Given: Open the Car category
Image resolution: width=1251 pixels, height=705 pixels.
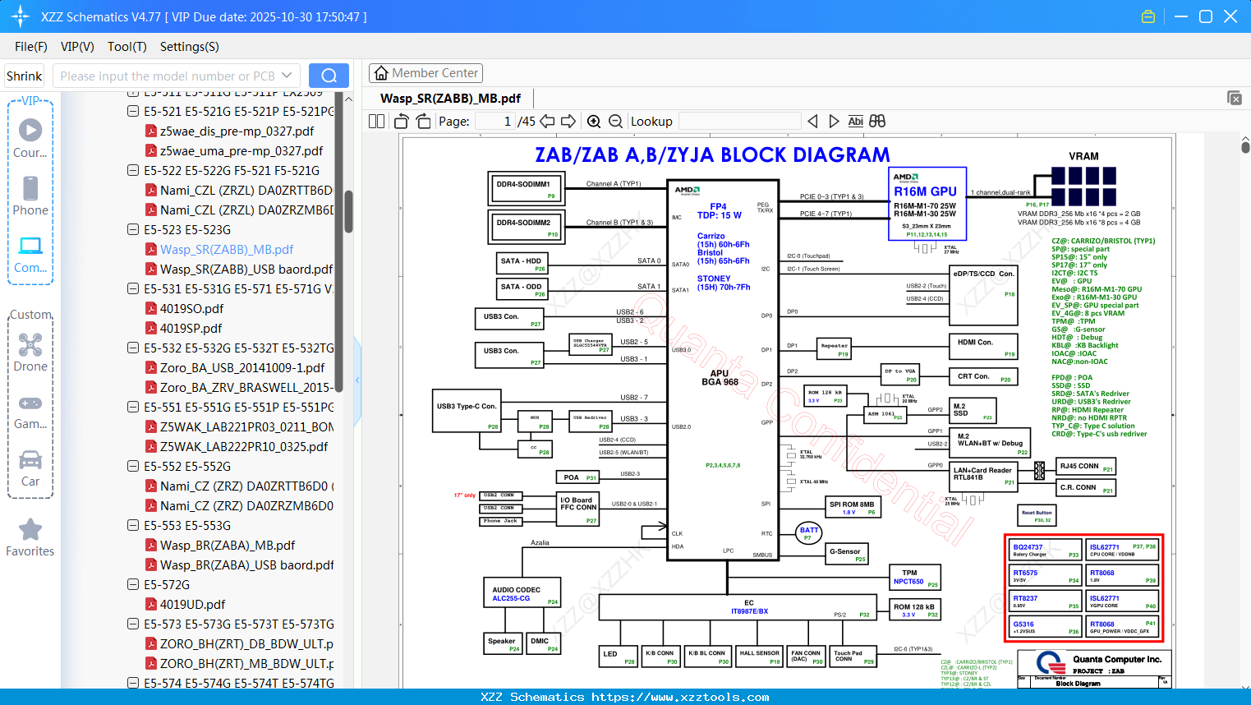Looking at the screenshot, I should coord(30,468).
